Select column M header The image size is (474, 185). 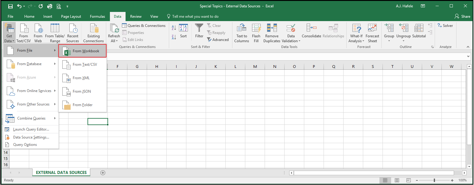tap(255, 66)
